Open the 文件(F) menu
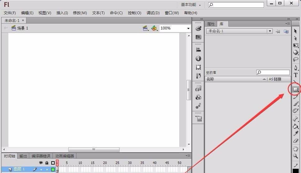 pos(10,13)
